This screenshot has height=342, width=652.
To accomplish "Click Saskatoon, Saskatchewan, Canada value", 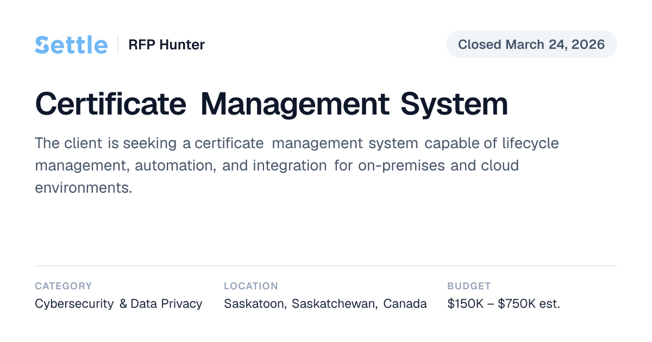I will point(325,303).
